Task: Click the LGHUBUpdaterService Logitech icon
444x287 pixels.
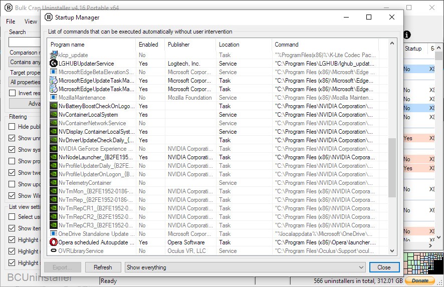Action: pyautogui.click(x=54, y=64)
